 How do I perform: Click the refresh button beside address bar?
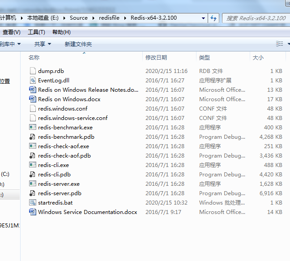click(x=213, y=18)
